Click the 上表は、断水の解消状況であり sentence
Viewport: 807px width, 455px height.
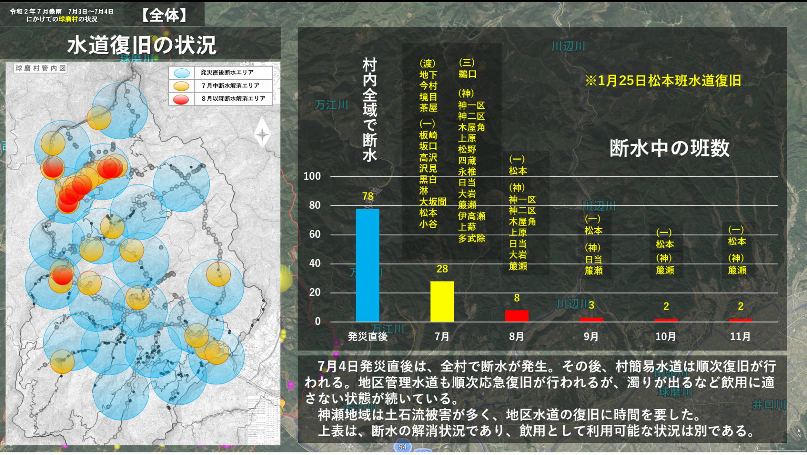coord(536,431)
